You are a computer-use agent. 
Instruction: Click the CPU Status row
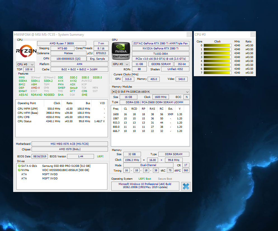pos(61,121)
